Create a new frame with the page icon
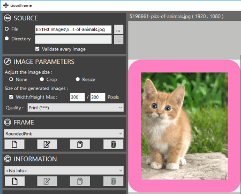This screenshot has height=194, width=241. (x=14, y=144)
